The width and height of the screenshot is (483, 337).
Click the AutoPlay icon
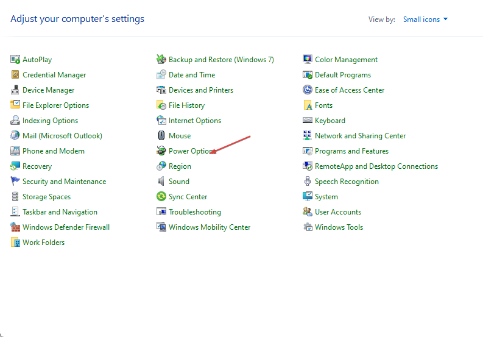(15, 59)
